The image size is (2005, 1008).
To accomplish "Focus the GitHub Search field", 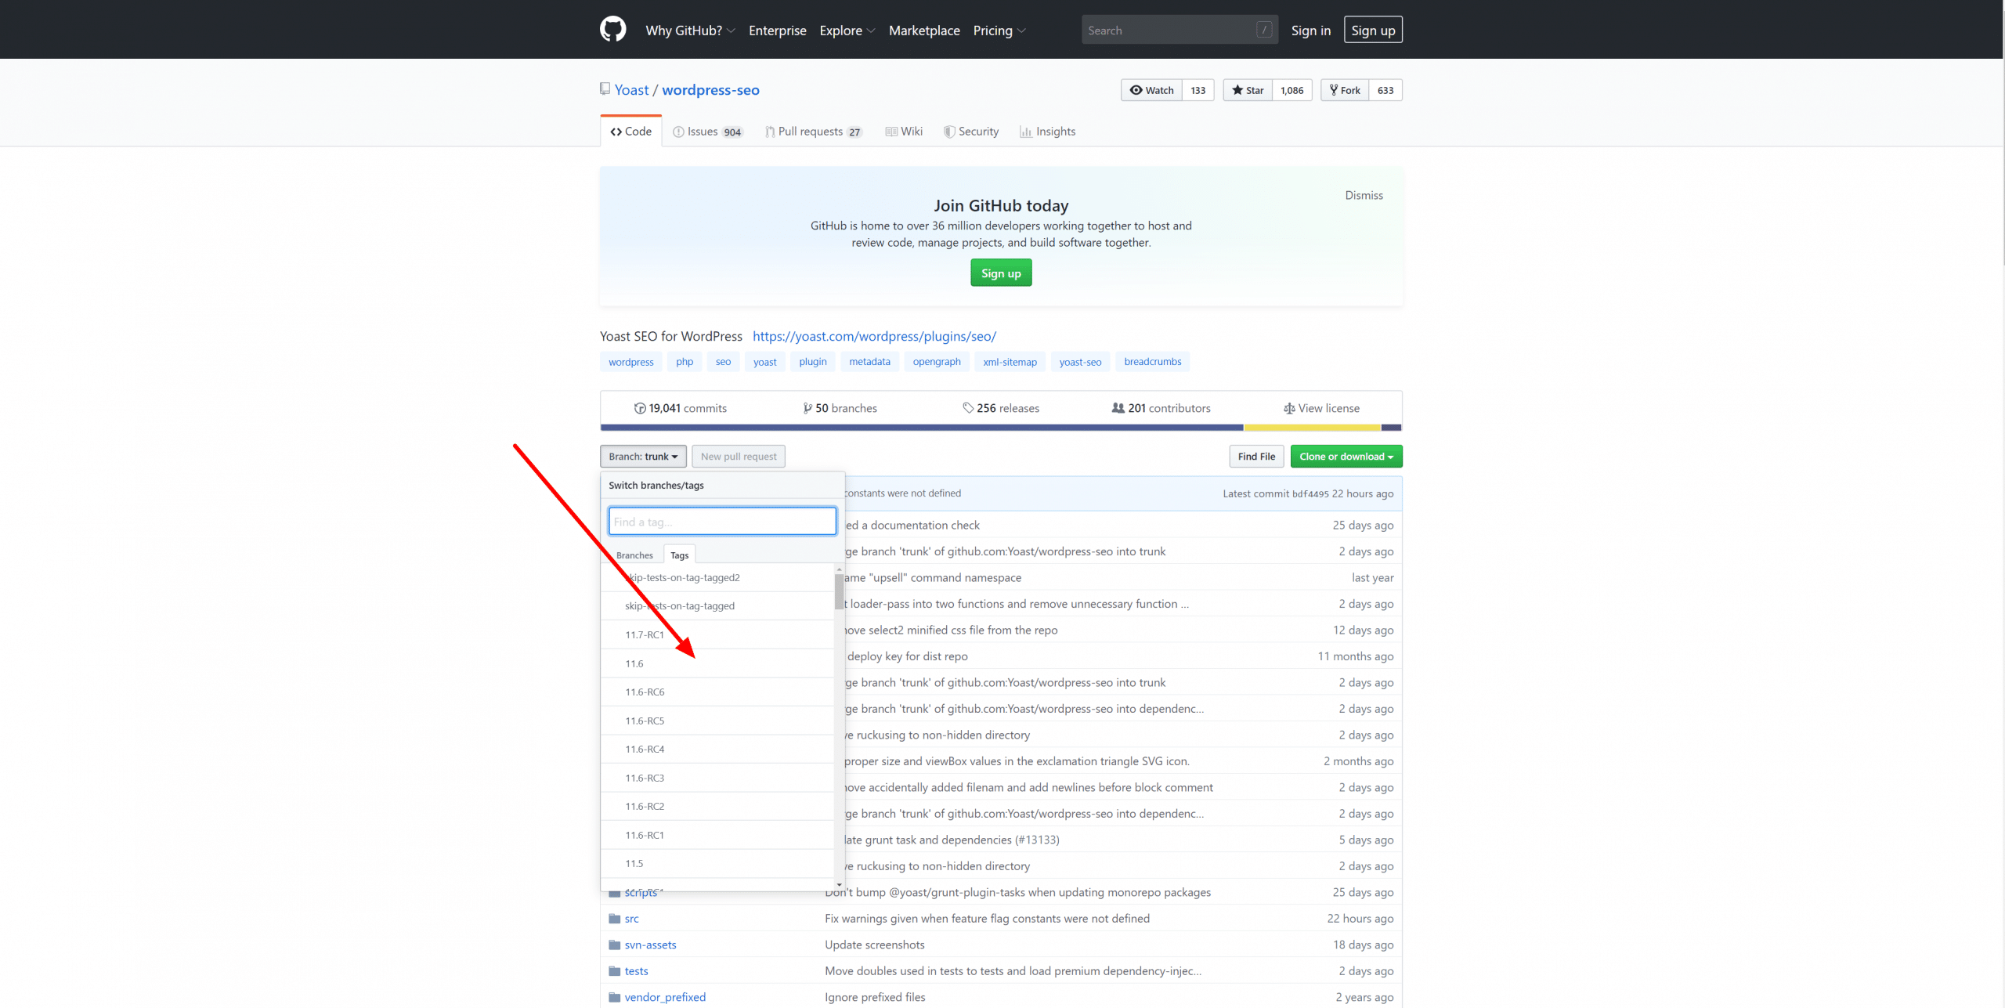I will click(x=1180, y=30).
